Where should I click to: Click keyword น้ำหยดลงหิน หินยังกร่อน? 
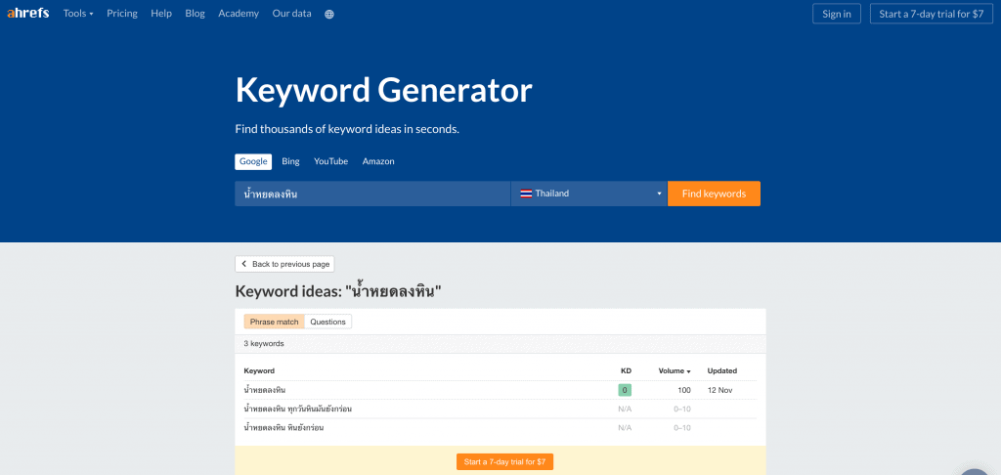pos(283,428)
